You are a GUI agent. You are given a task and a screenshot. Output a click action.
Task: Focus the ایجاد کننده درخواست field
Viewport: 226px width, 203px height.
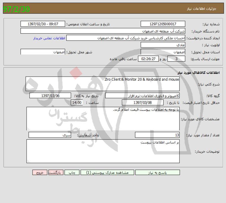point(125,38)
